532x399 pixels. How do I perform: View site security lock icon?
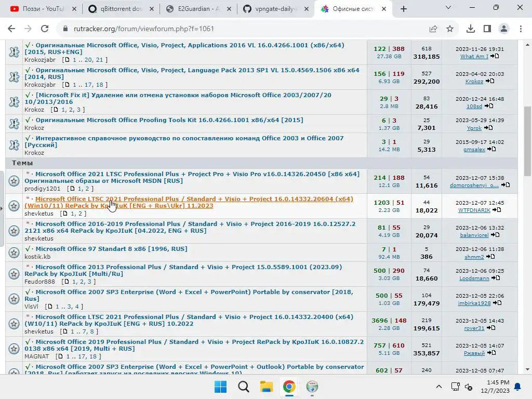pos(65,29)
